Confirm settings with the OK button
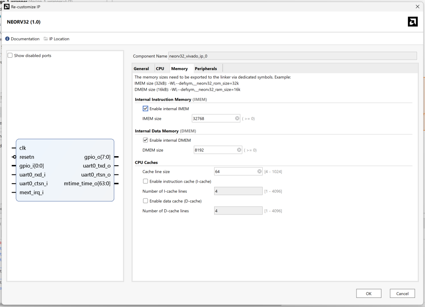This screenshot has height=307, width=425. (369, 293)
